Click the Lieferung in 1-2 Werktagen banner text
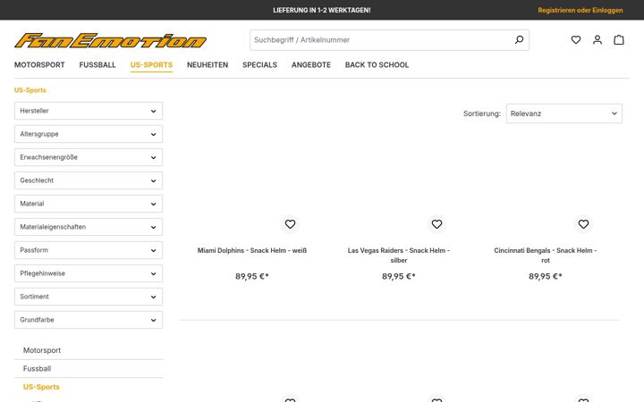 click(x=322, y=10)
